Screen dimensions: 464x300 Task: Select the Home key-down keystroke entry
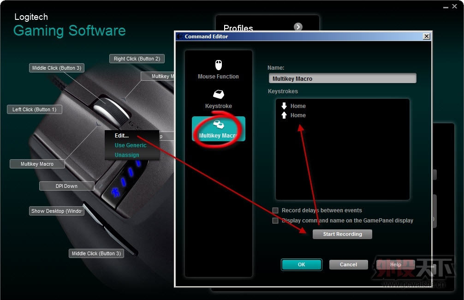tap(293, 106)
